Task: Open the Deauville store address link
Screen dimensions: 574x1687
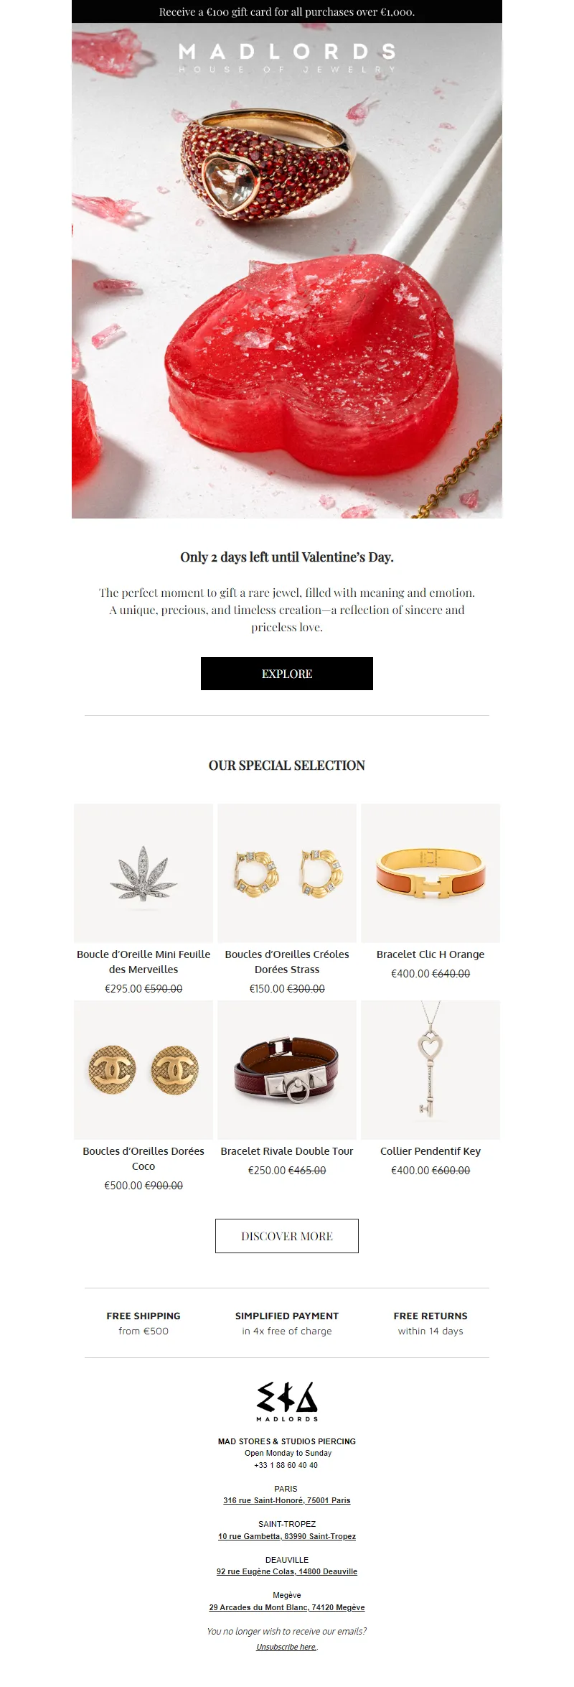Action: [287, 1571]
